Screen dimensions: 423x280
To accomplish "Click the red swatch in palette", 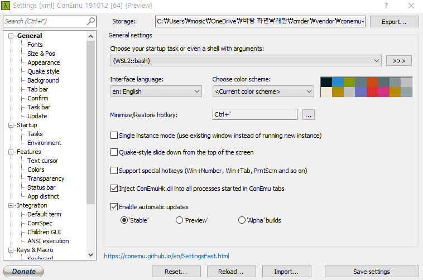I will [372, 92].
